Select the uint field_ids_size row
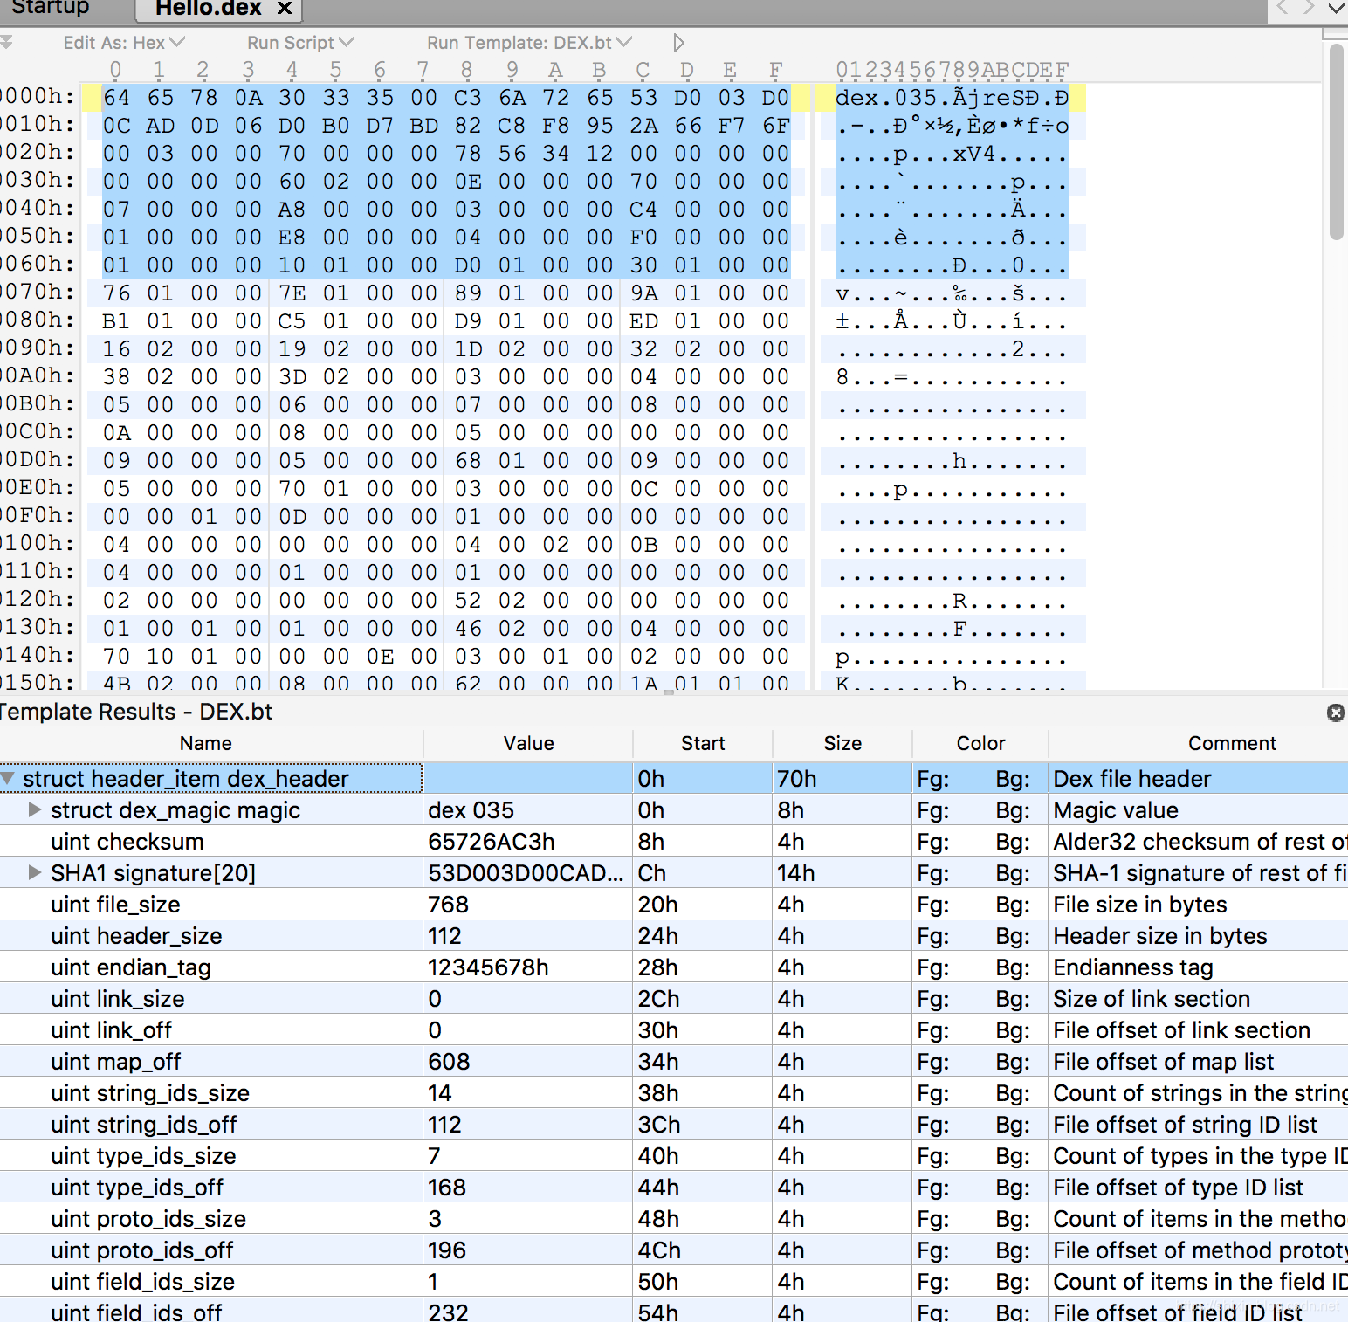The image size is (1348, 1322). point(674,1281)
